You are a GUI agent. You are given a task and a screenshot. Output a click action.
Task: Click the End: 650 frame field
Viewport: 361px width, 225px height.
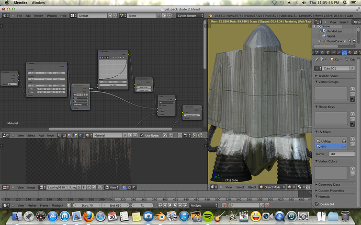(x=115, y=205)
